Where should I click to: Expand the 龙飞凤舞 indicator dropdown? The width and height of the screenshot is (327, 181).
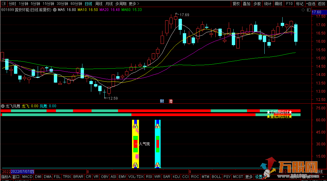tap(3, 106)
